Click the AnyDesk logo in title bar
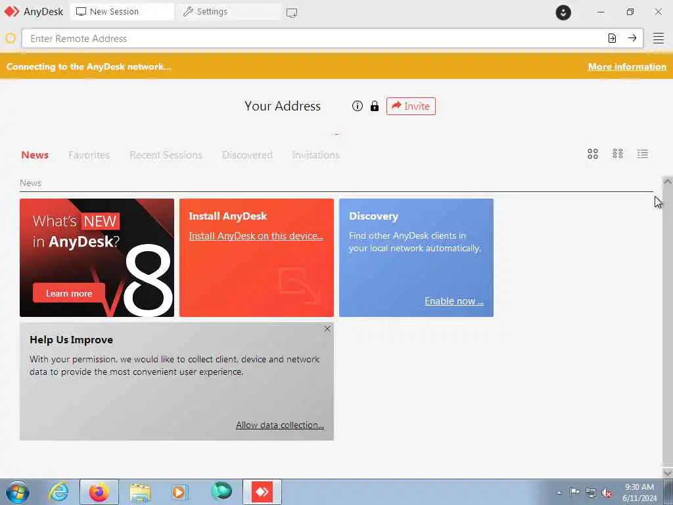Image resolution: width=673 pixels, height=505 pixels. click(x=12, y=12)
